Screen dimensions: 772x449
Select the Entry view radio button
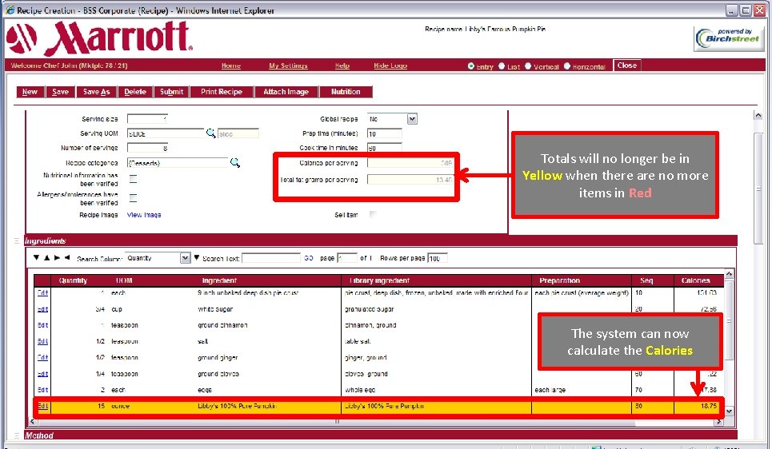click(471, 66)
